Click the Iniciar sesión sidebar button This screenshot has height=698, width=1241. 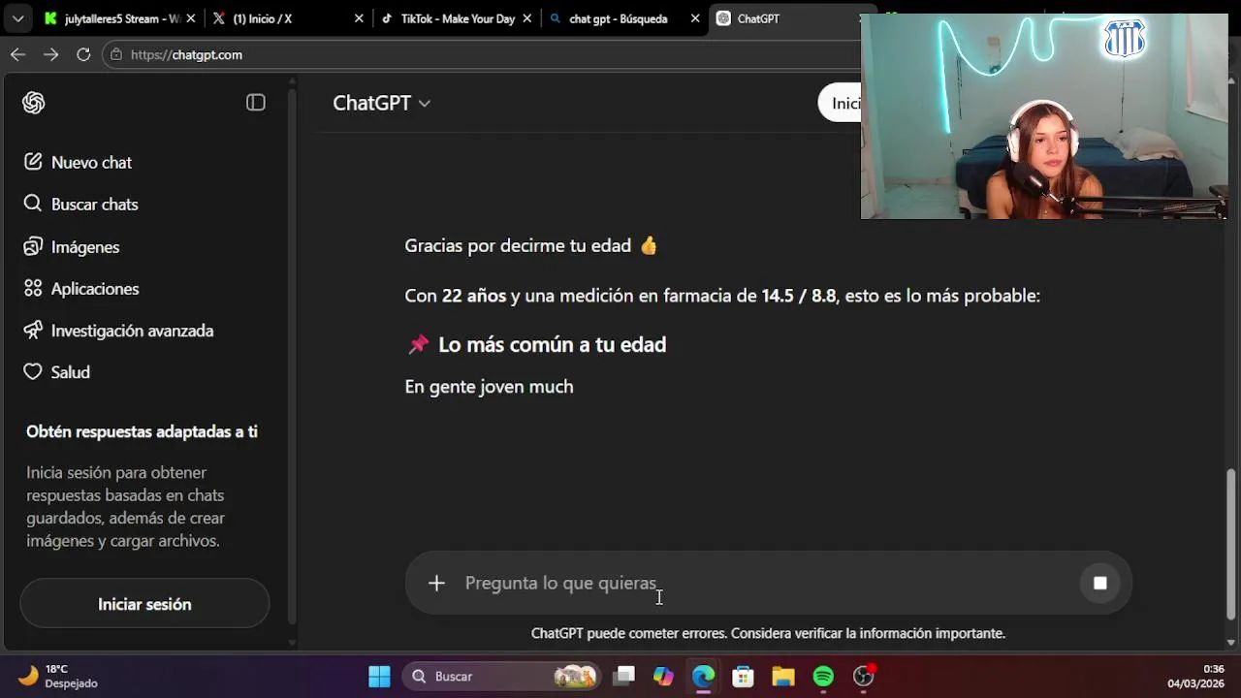tap(144, 604)
